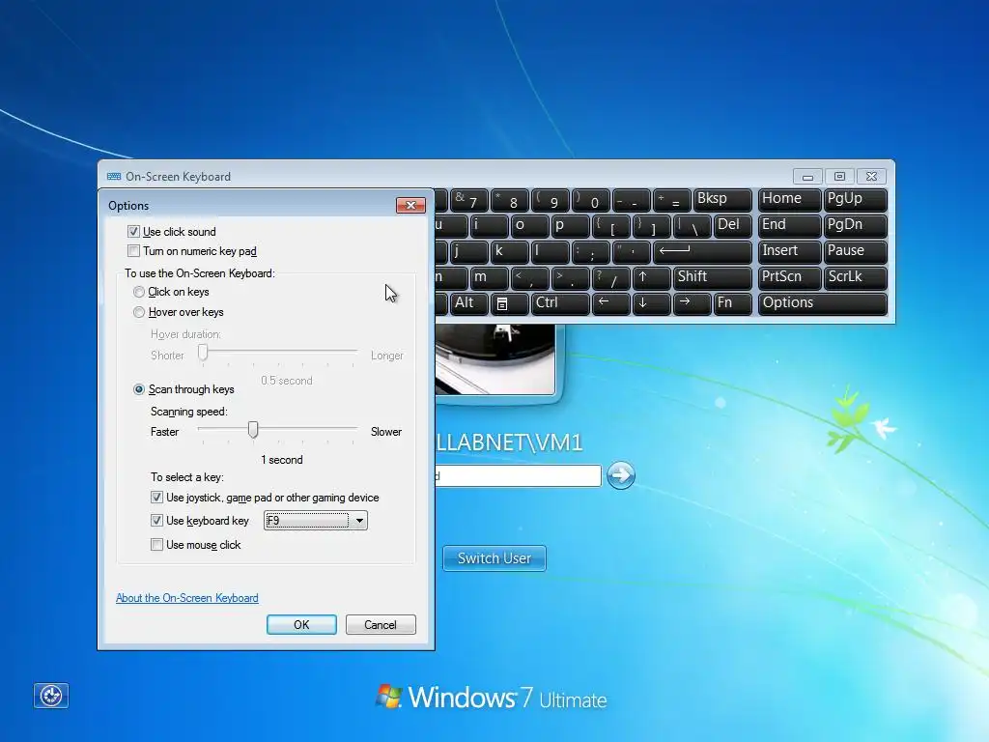Click the Ctrl key on keyboard
989x742 pixels.
(x=561, y=303)
